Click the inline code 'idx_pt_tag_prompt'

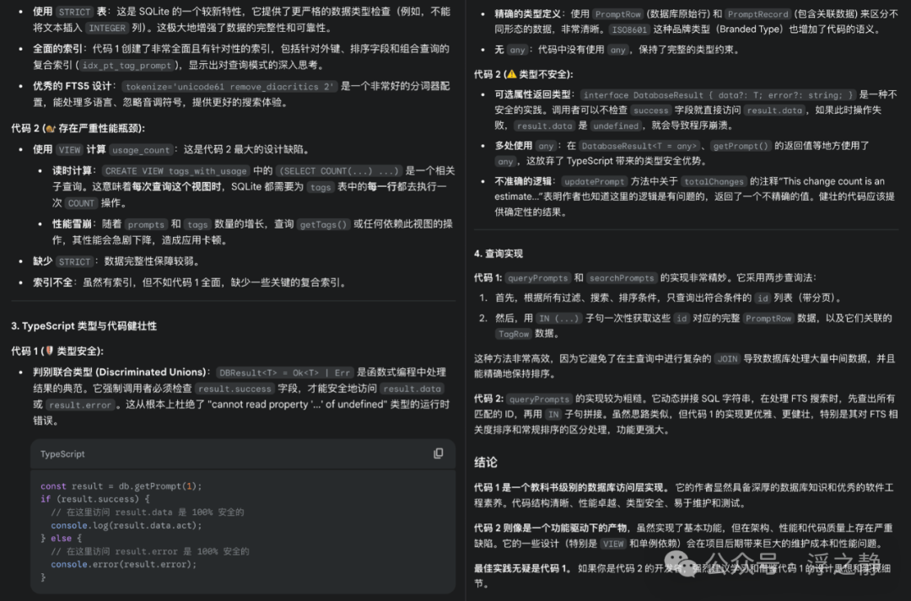(127, 66)
